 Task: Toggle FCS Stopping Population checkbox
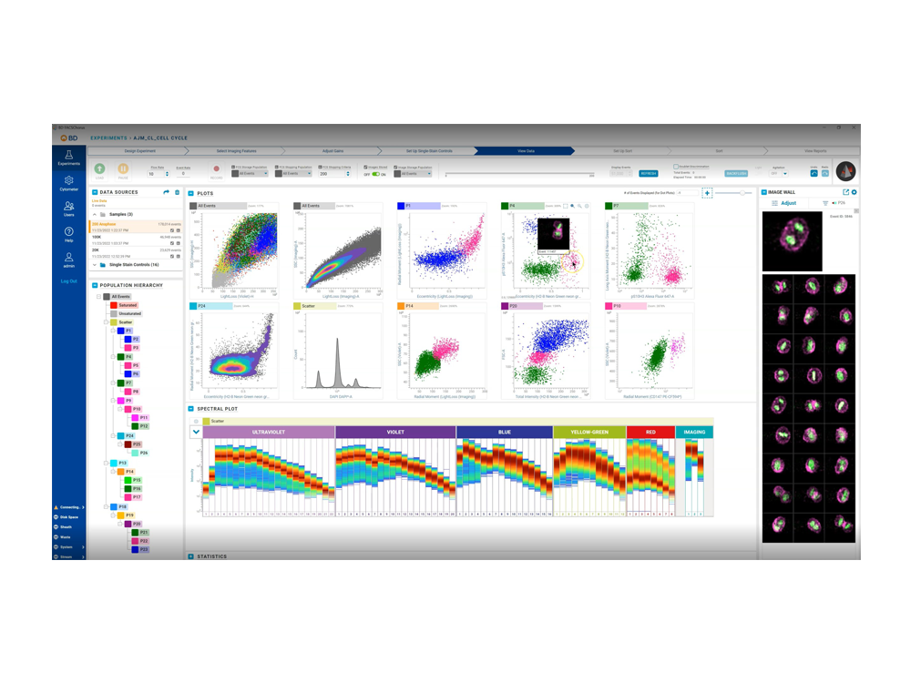click(277, 168)
